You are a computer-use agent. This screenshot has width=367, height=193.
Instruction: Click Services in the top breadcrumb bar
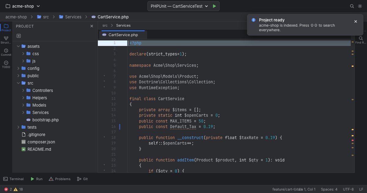[70, 17]
